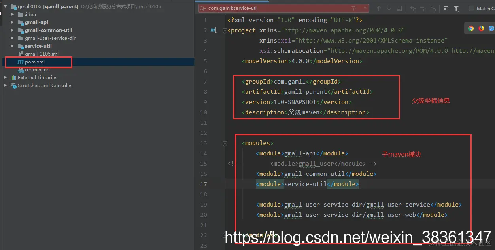Click groupId value com.gamll in editor

click(289, 82)
